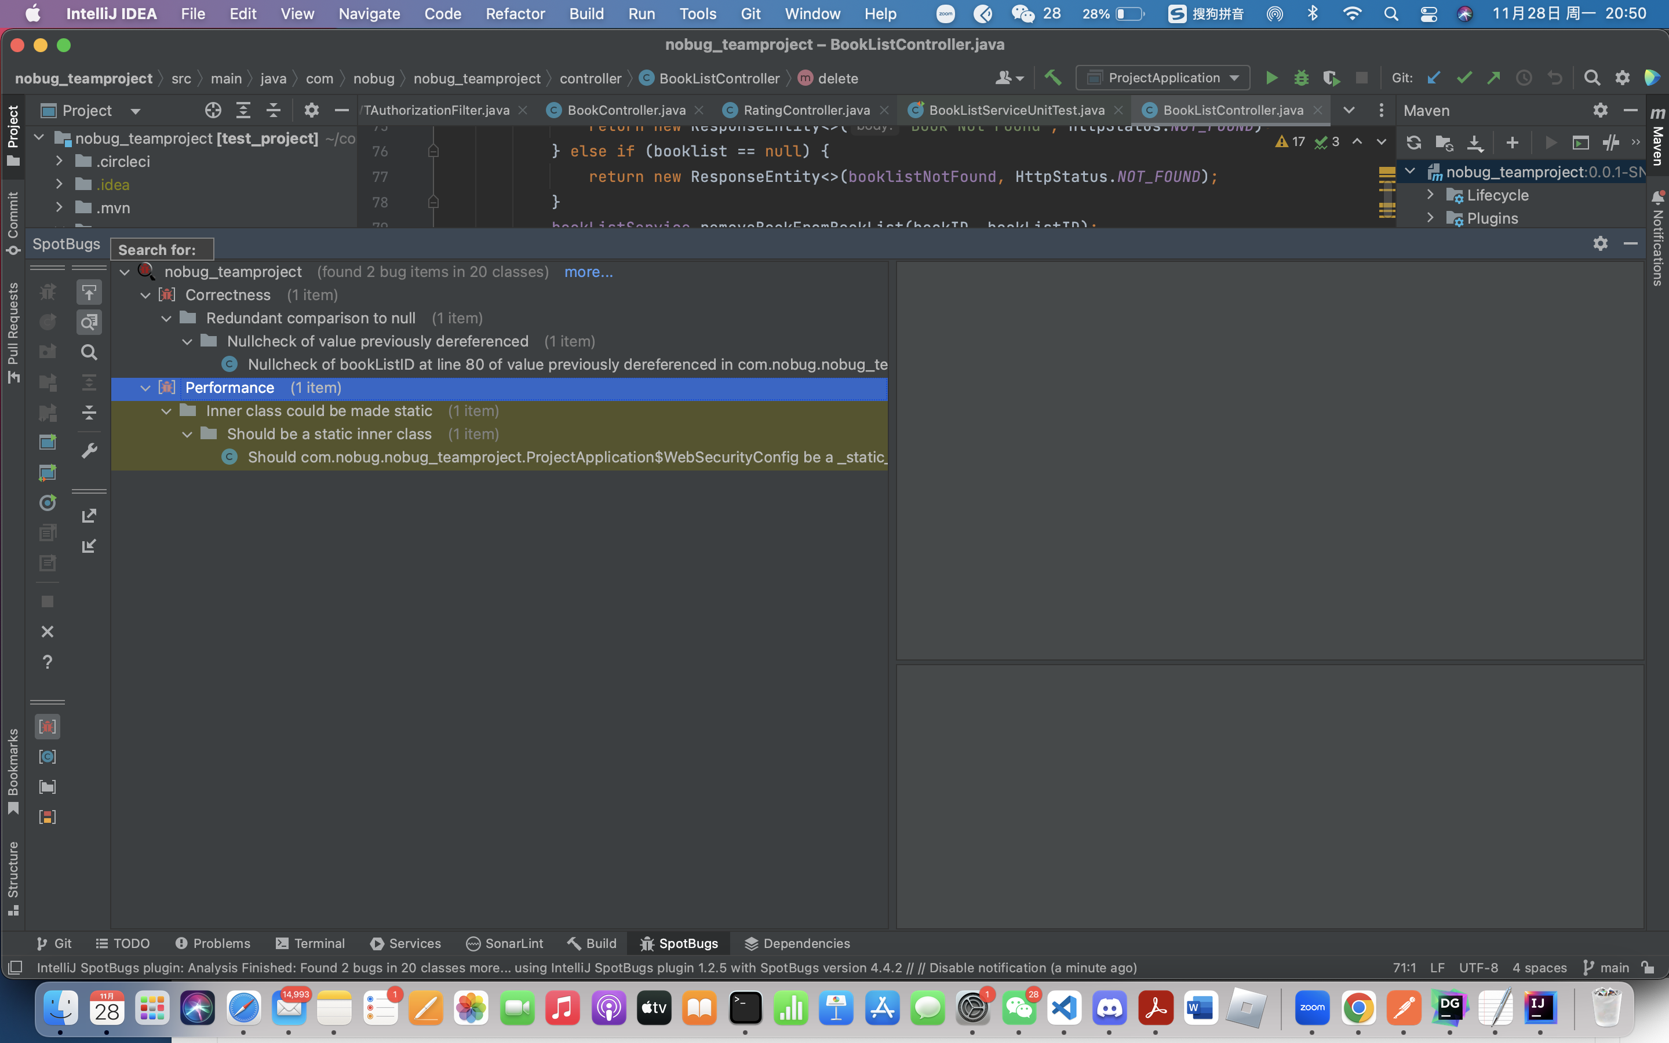
Task: Click the Build hammer icon in toolbar
Action: [x=1053, y=78]
